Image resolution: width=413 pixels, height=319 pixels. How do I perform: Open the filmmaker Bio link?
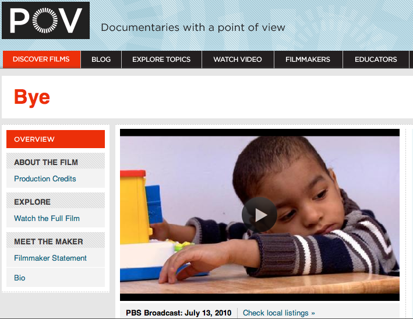[20, 278]
